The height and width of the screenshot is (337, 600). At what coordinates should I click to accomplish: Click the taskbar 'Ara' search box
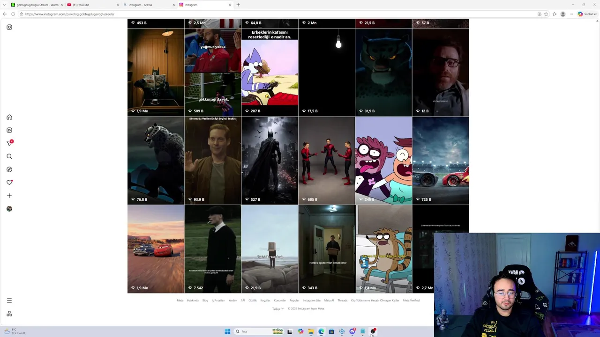pyautogui.click(x=259, y=331)
